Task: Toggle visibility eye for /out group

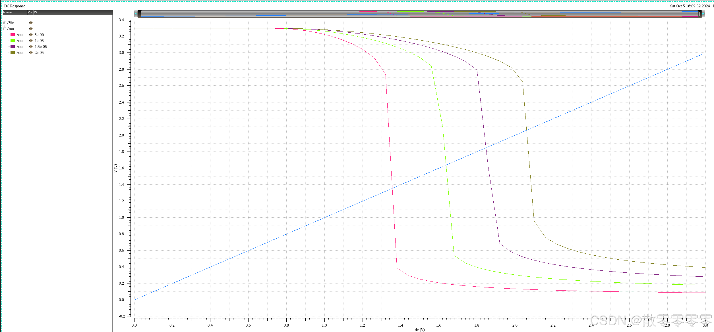Action: (x=31, y=29)
